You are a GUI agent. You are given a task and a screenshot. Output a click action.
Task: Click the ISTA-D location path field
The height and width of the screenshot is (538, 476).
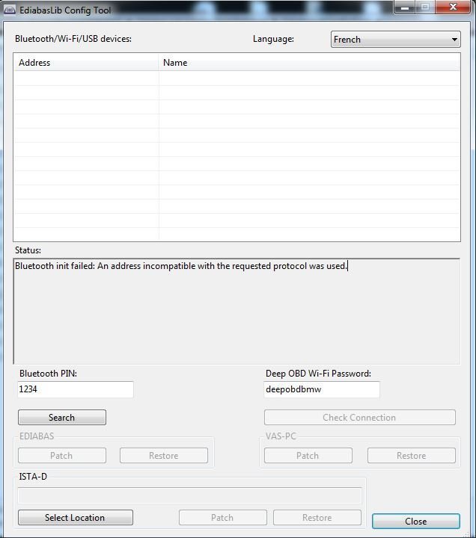[190, 495]
